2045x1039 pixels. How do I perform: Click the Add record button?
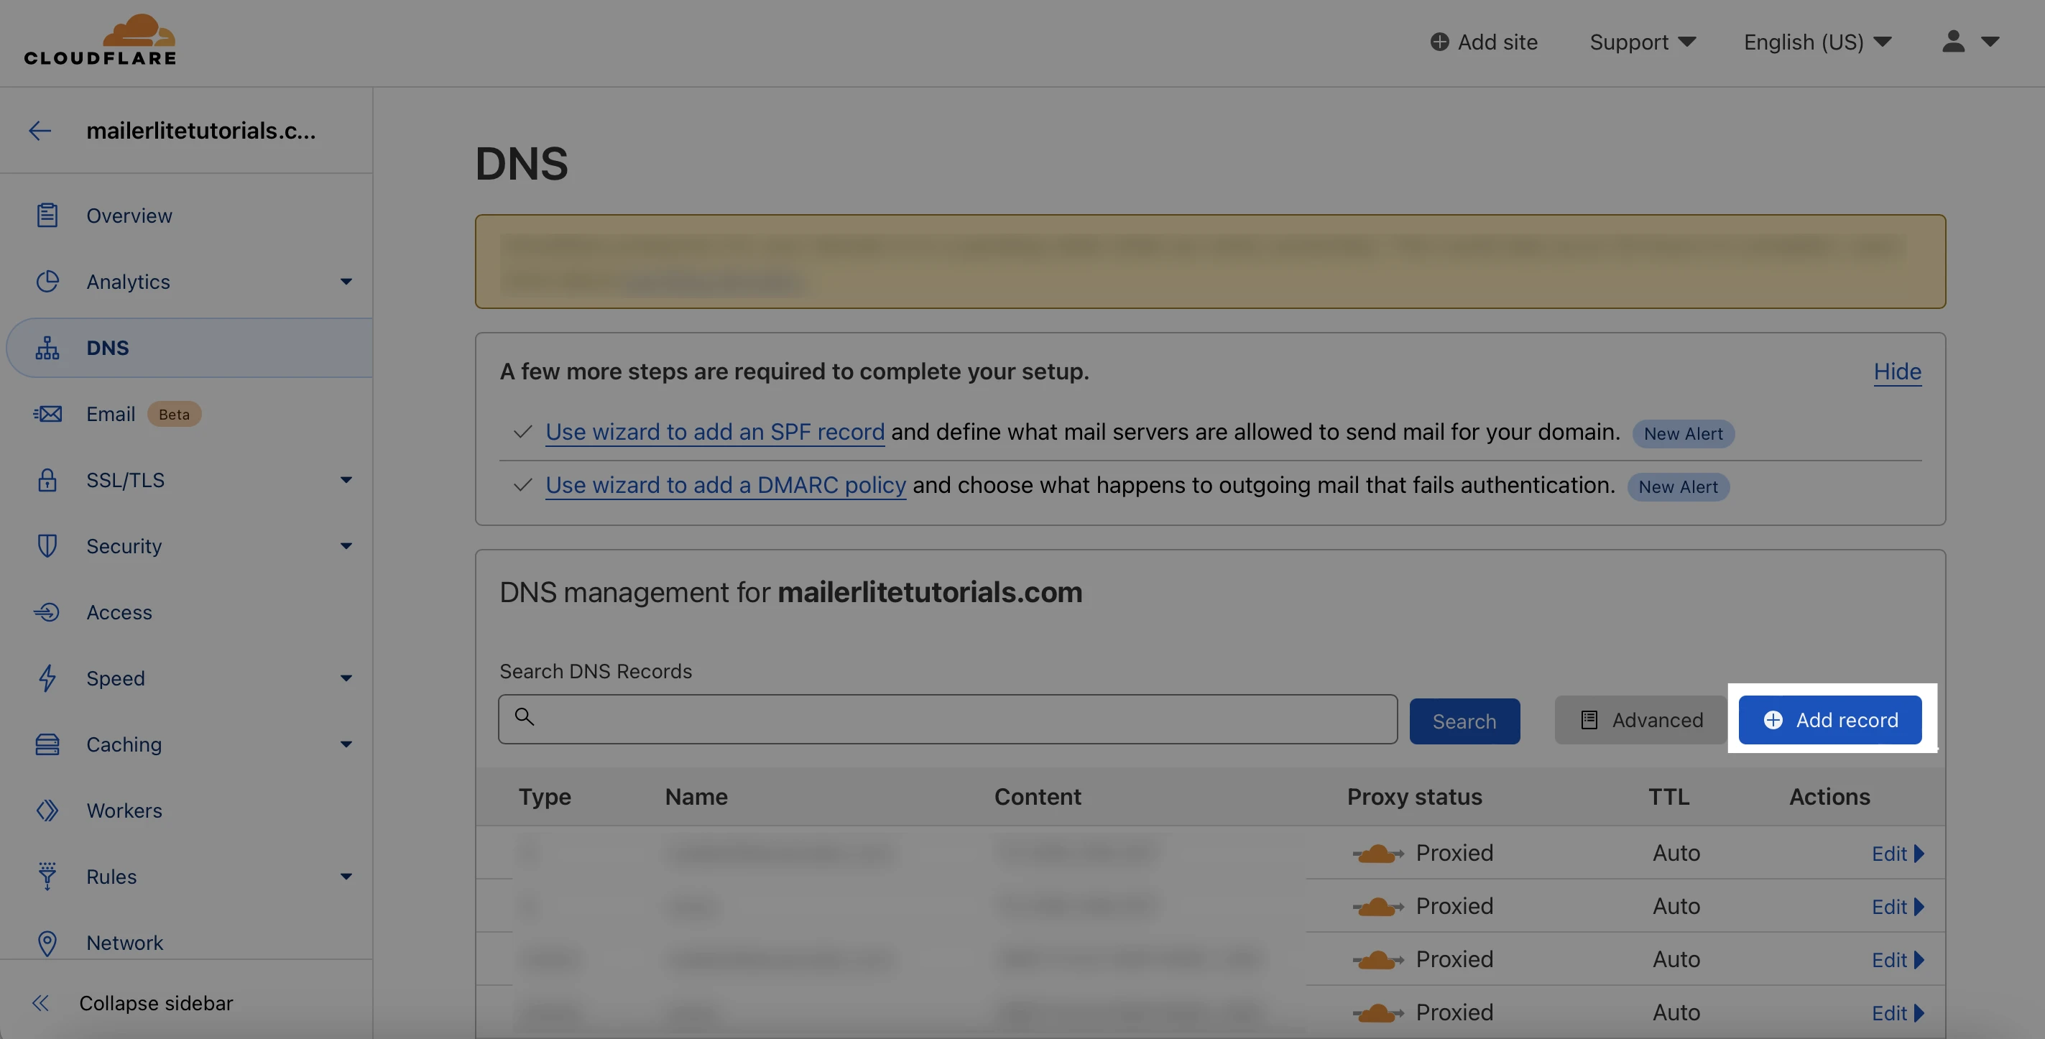click(1830, 720)
